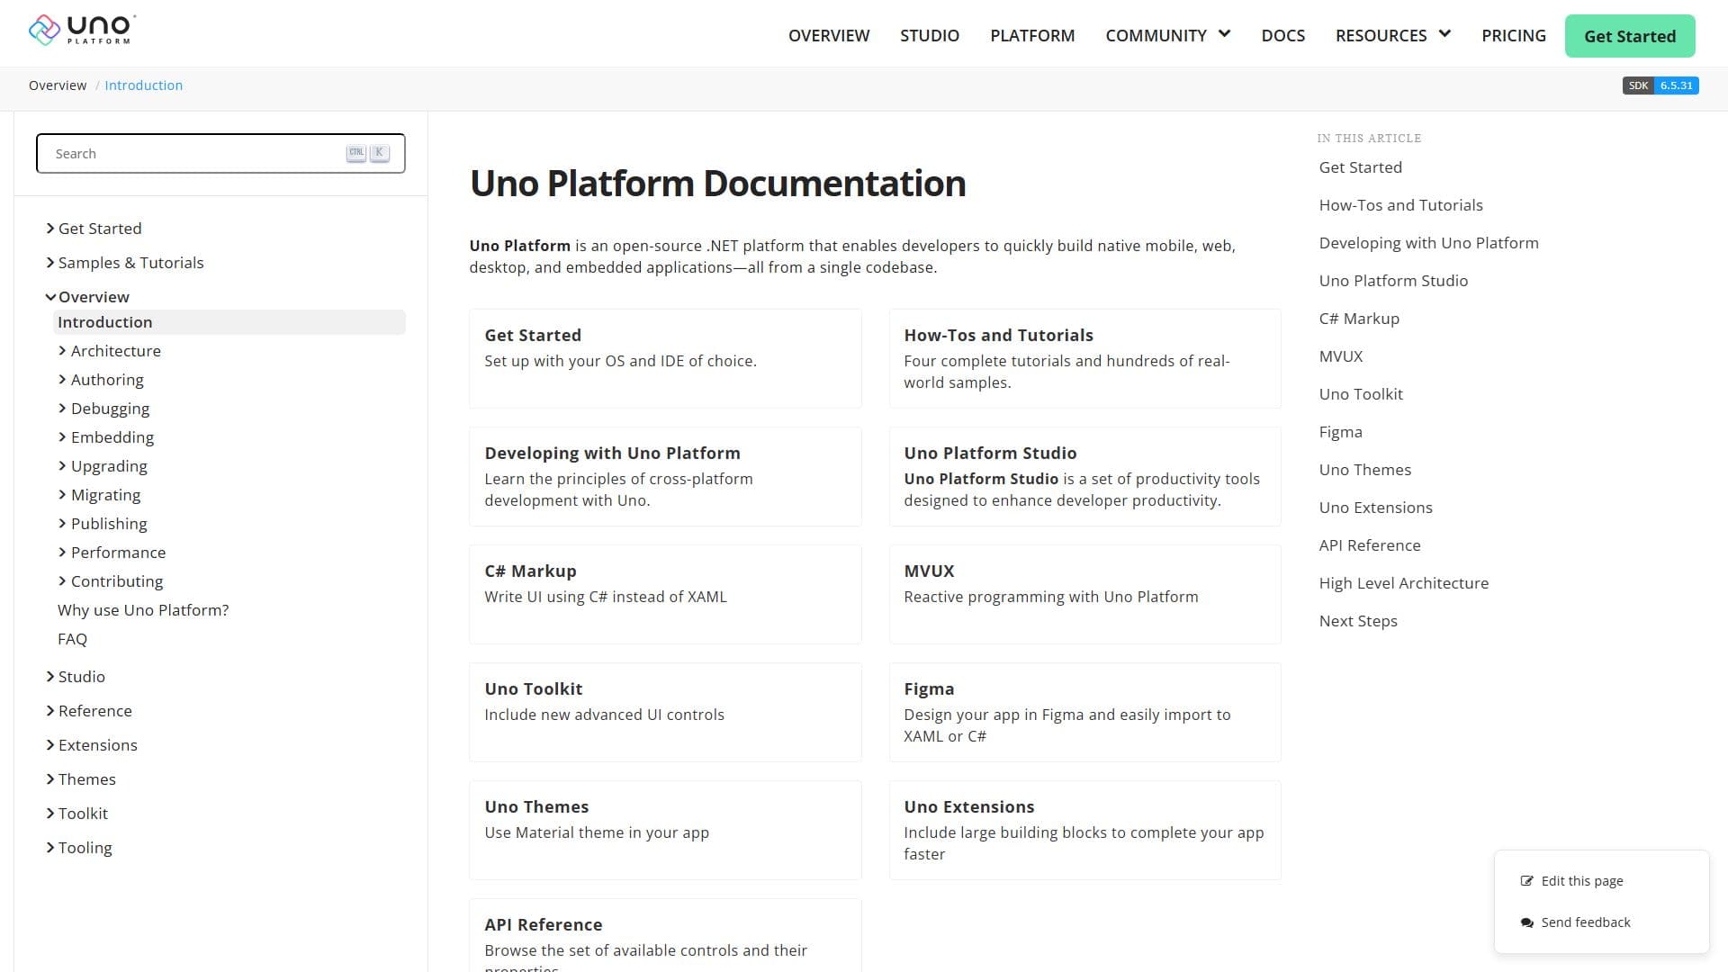
Task: Expand the Reference tree section
Action: 50,711
